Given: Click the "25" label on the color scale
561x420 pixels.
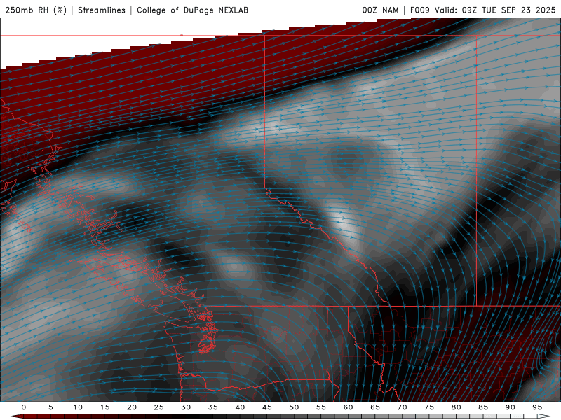Looking at the screenshot, I should coord(159,407).
